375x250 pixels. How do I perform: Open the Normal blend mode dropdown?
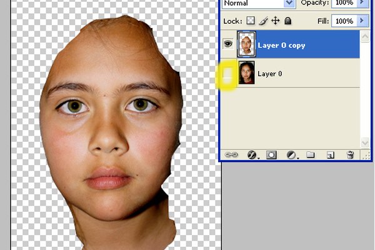click(x=289, y=3)
